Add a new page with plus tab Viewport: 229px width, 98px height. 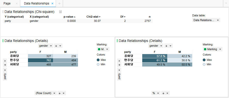(59, 3)
